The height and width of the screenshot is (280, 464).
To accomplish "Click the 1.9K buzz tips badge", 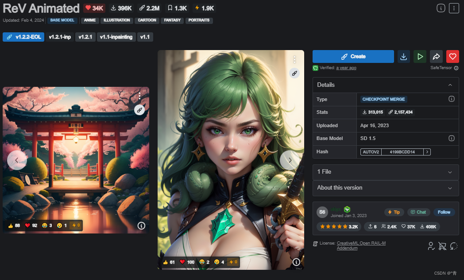I will tap(204, 8).
